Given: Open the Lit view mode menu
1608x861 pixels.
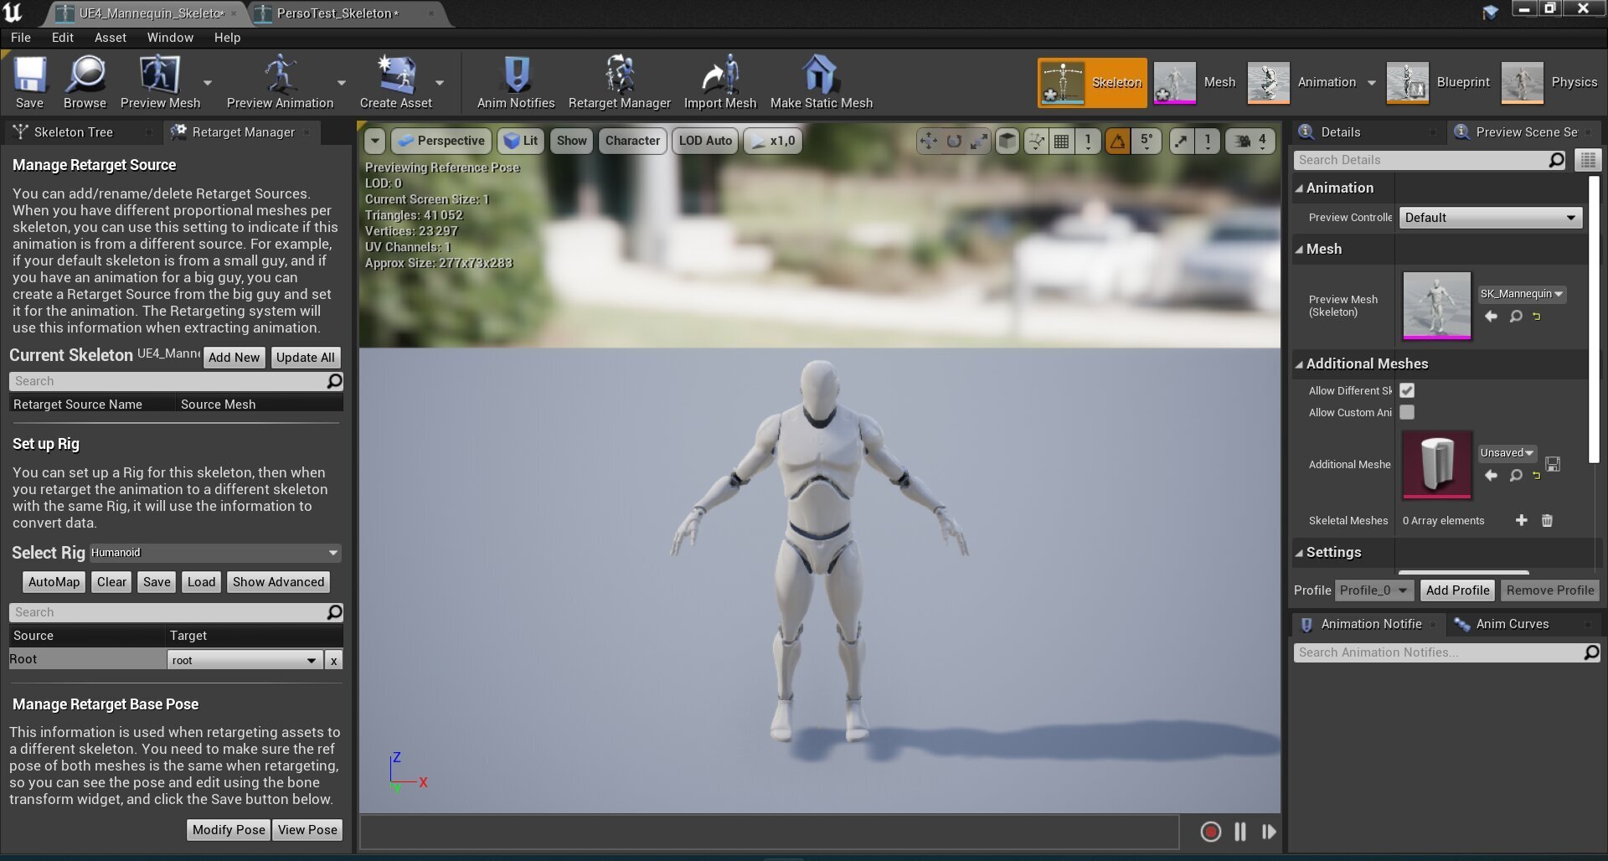Looking at the screenshot, I should [x=521, y=141].
